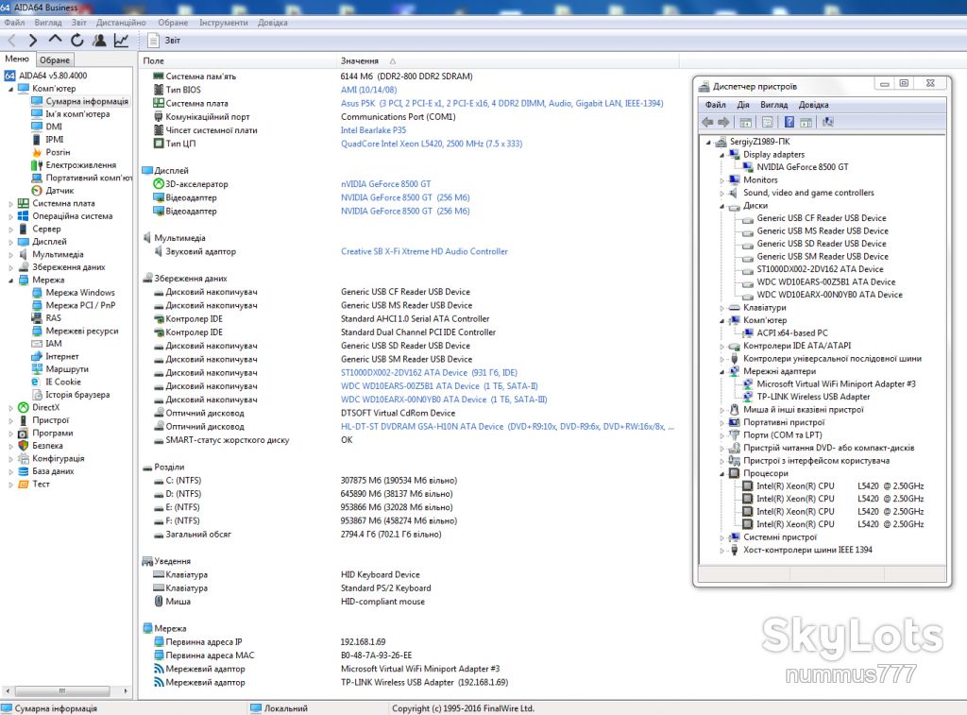Open the Creative SB X-Fi Xtreme link
967x715 pixels.
[424, 251]
